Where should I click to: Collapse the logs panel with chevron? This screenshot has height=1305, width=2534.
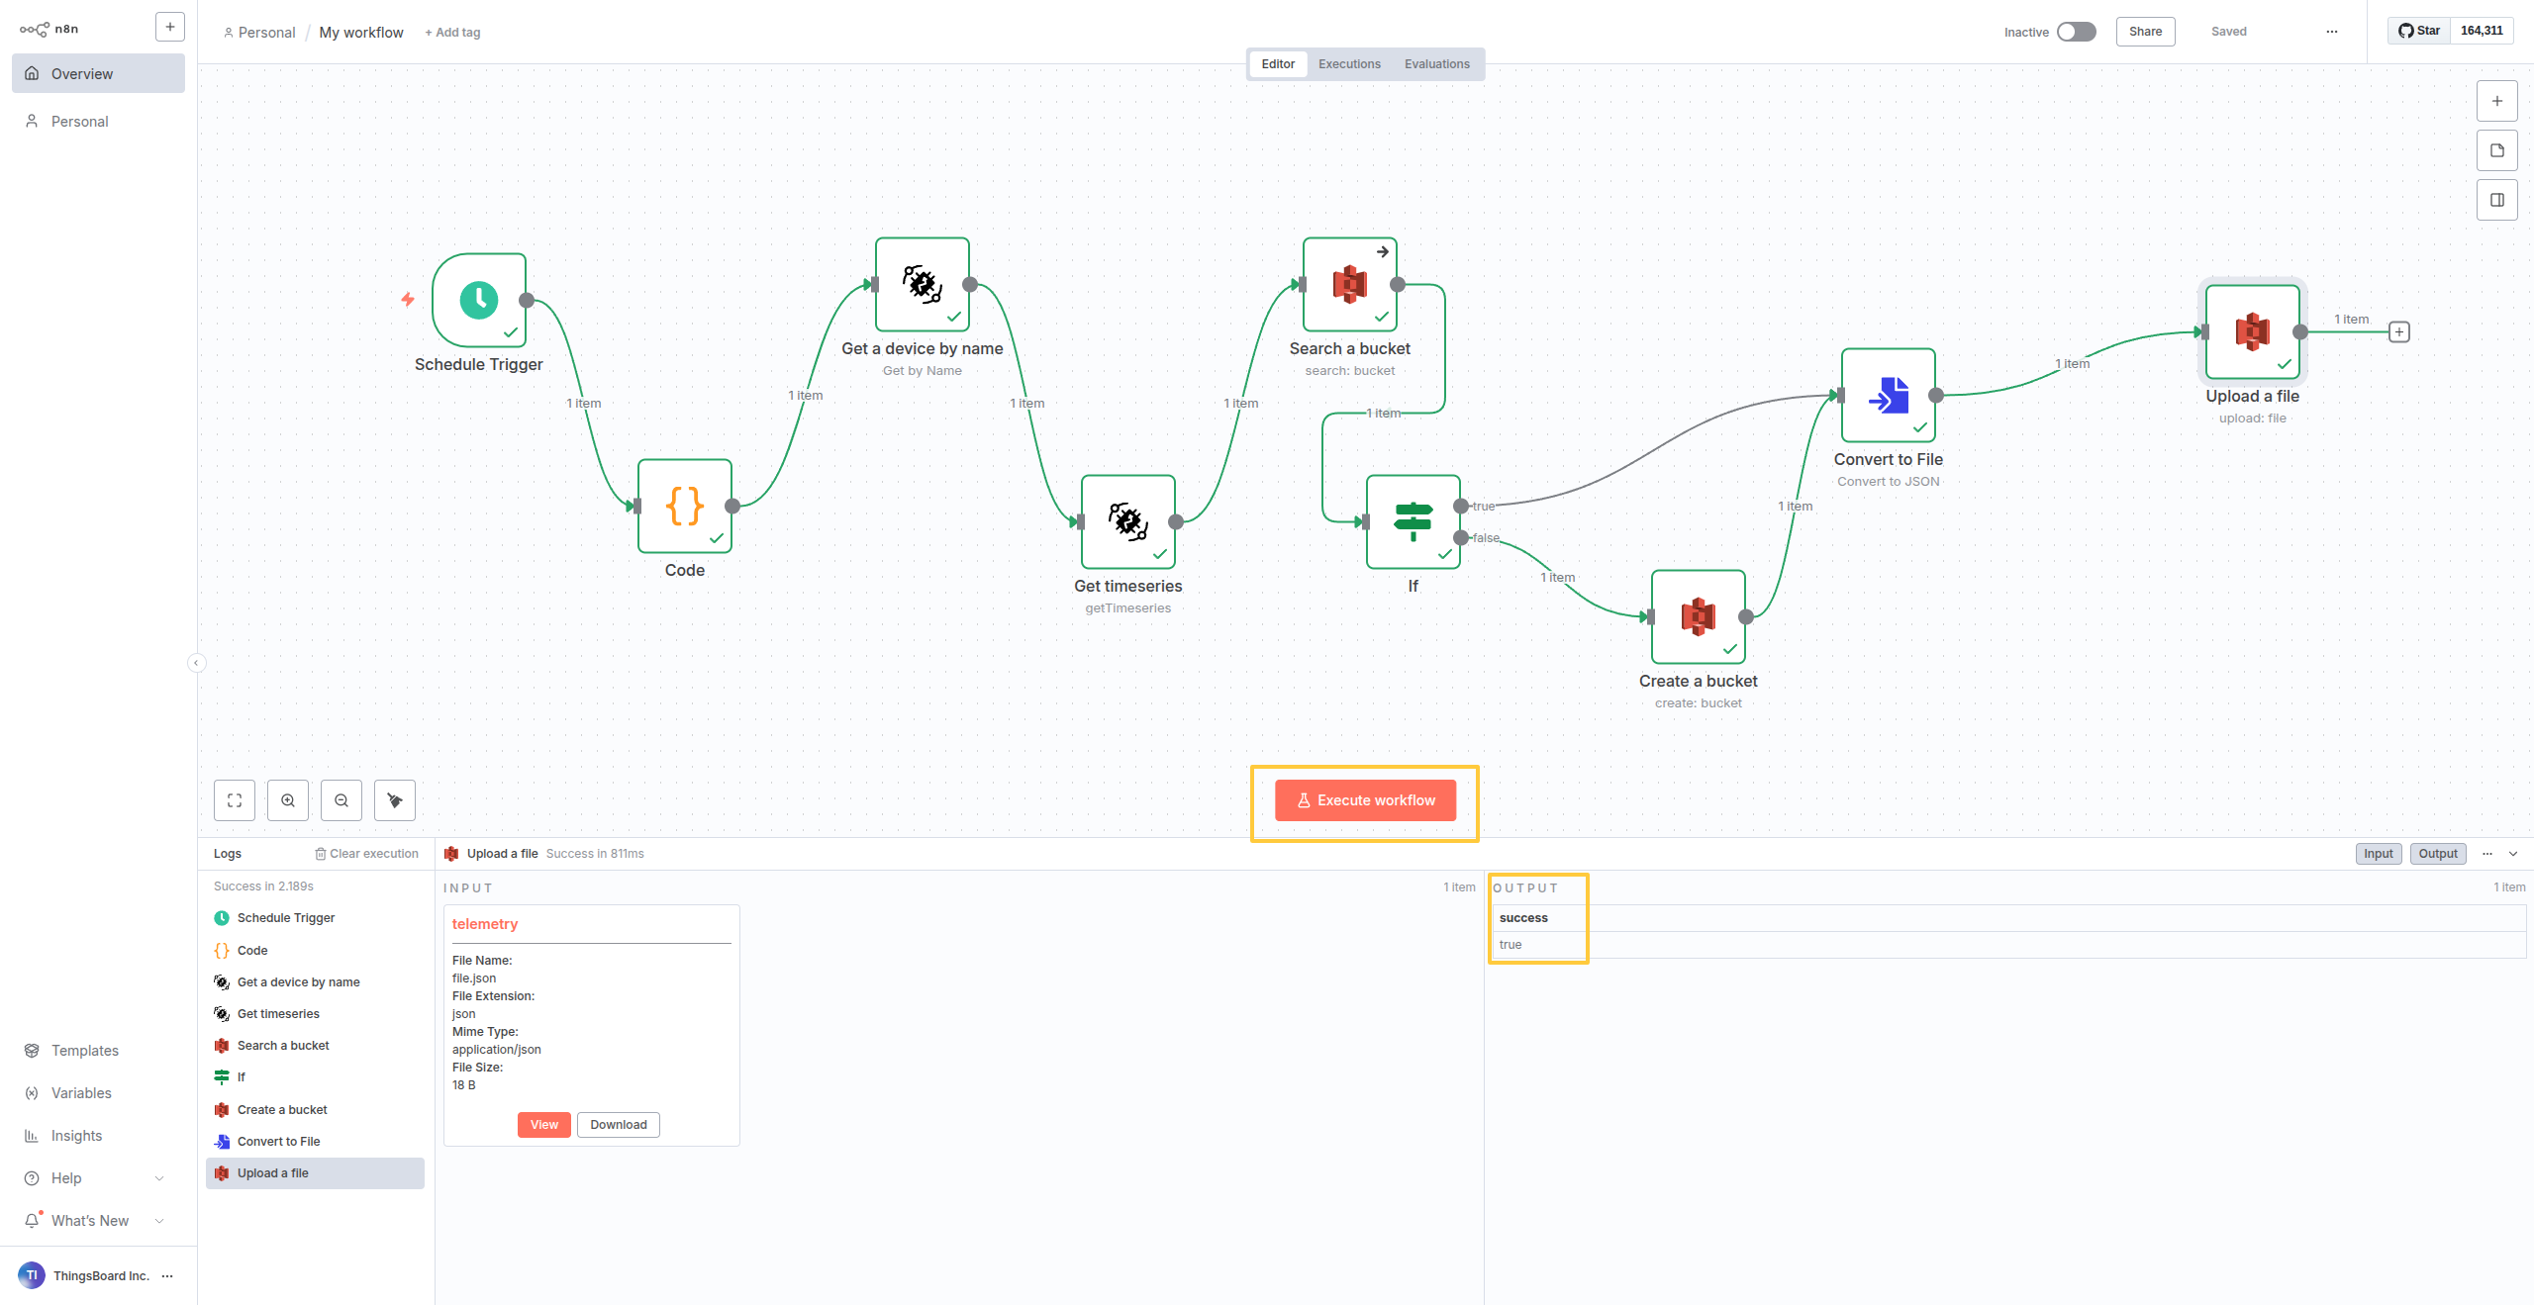(x=2513, y=854)
